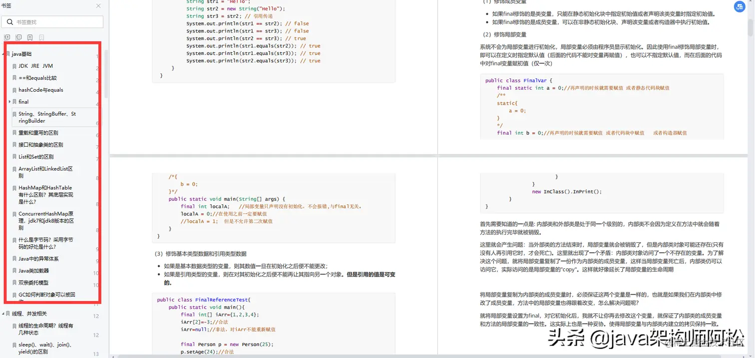Click the 'new InClass().InPrint();' code line
The height and width of the screenshot is (358, 755).
[x=567, y=191]
